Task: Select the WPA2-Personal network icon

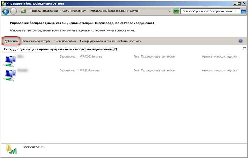Action: pyautogui.click(x=10, y=75)
